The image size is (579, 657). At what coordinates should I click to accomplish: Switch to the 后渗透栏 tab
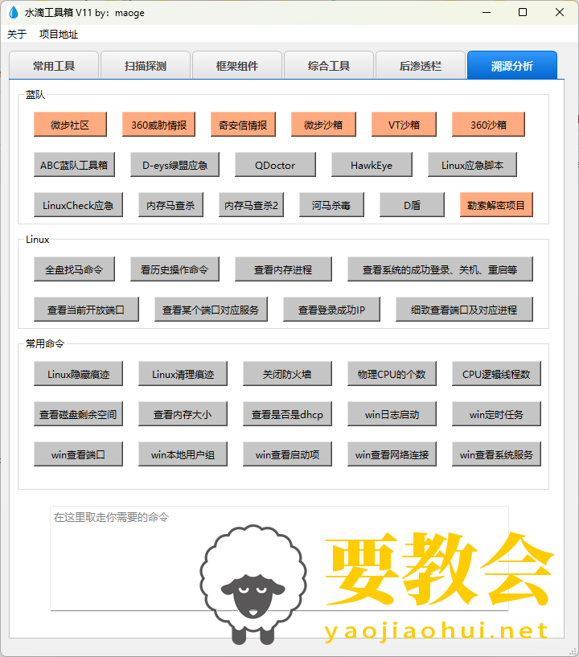click(421, 66)
